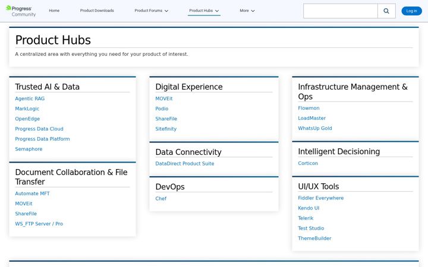Open Sitefinity under Digital Experience
This screenshot has width=428, height=267.
[x=166, y=129]
